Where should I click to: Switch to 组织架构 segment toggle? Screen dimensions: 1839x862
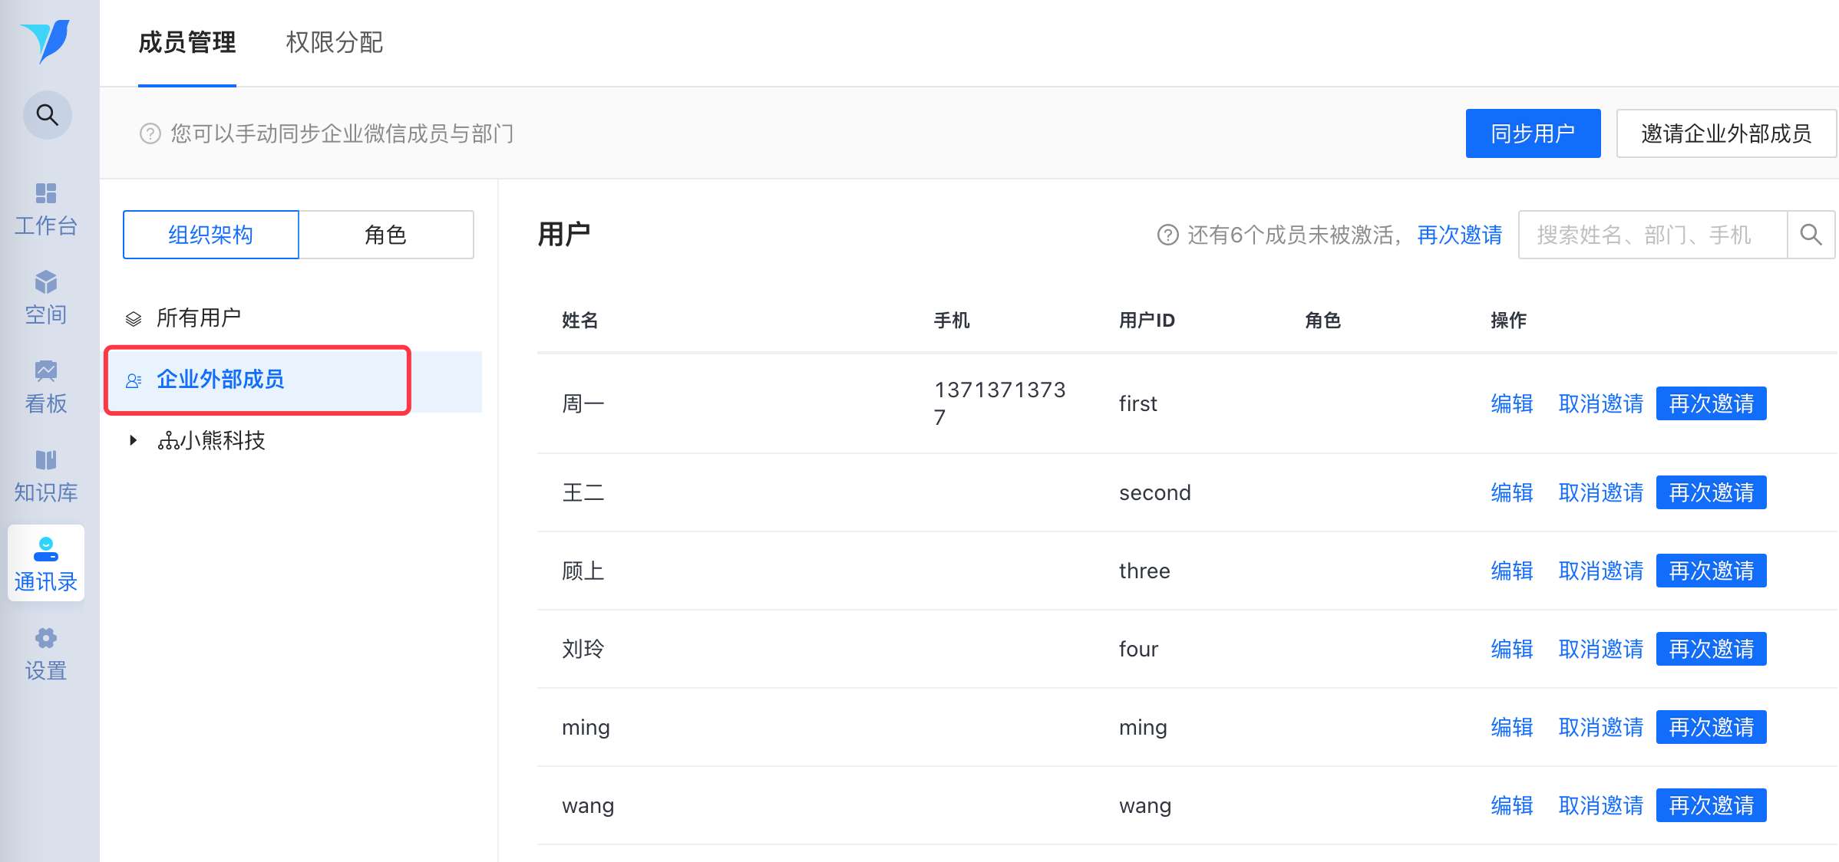coord(210,235)
